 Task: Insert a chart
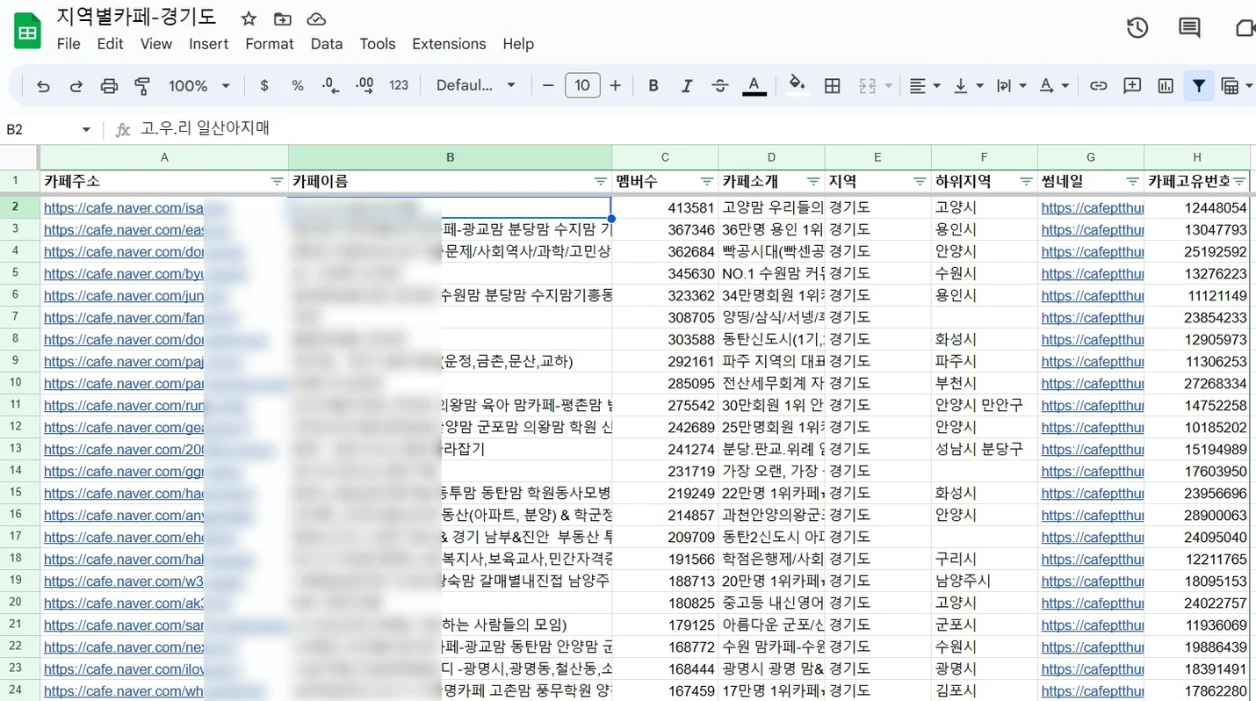pos(1166,86)
